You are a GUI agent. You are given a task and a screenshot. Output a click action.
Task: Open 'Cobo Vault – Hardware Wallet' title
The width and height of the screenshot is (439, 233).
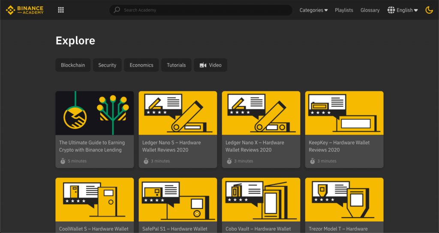click(x=258, y=229)
